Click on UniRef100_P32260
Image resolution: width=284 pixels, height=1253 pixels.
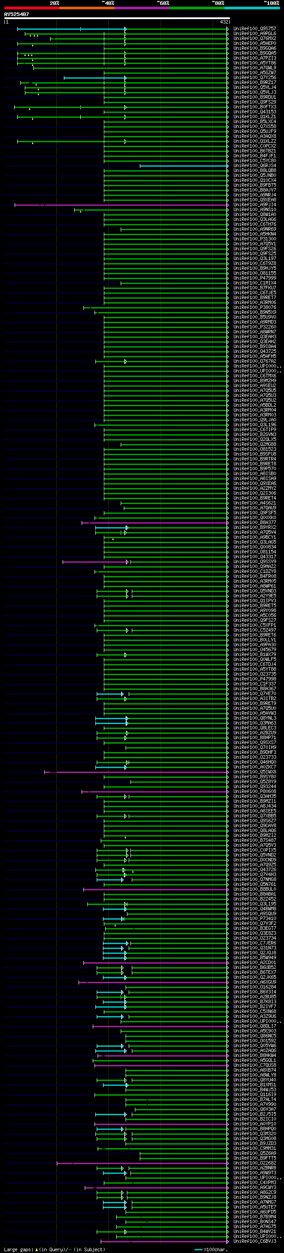(x=254, y=327)
